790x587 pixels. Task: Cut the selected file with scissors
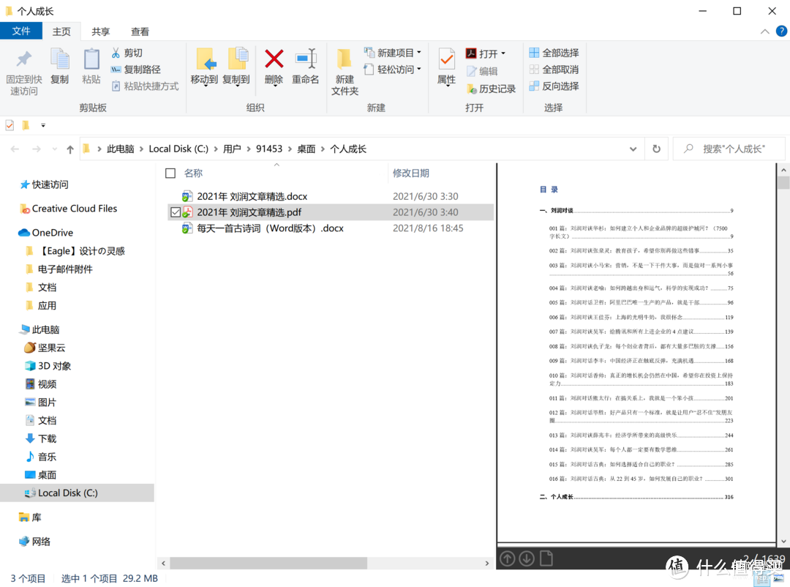[x=127, y=53]
